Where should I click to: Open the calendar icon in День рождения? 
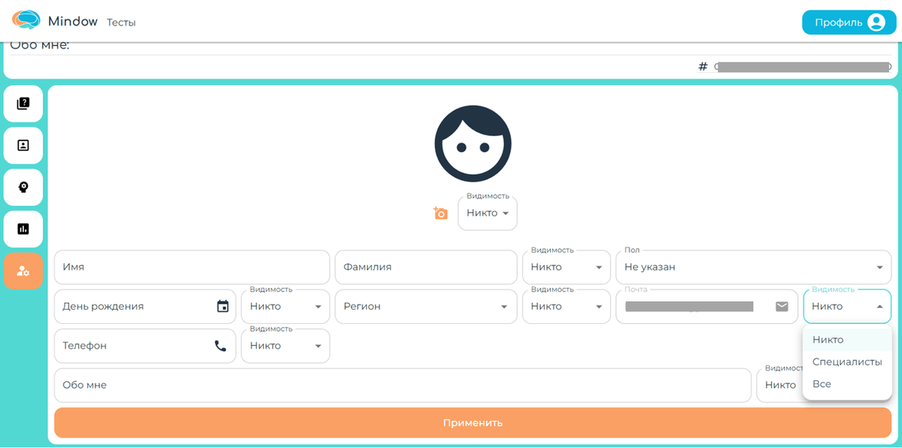click(222, 307)
